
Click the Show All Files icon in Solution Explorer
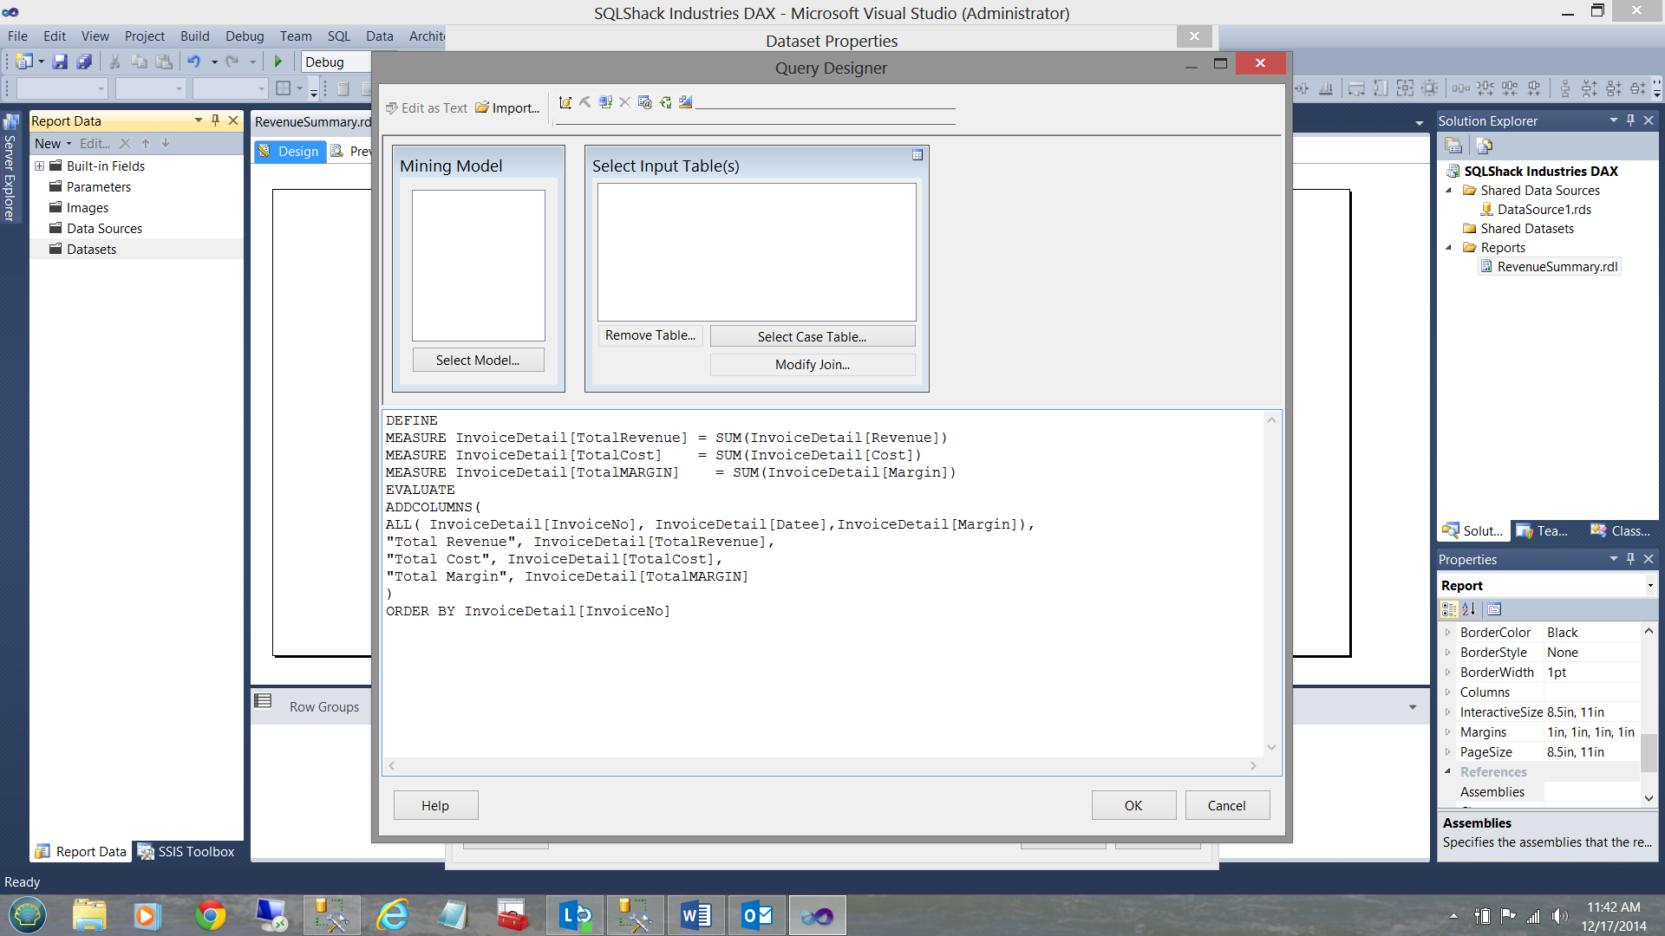coord(1484,146)
